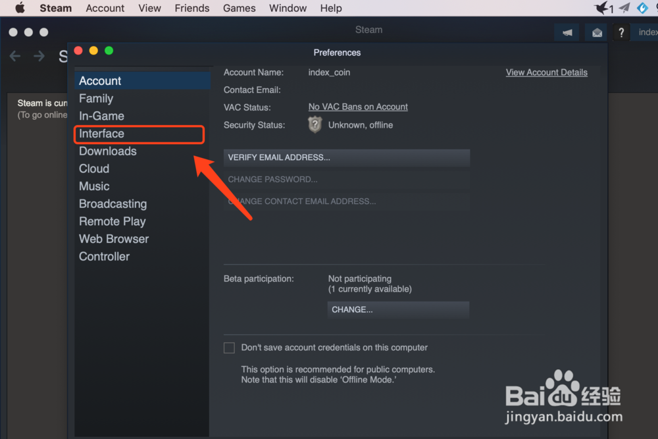Click the View Account Details link

[546, 72]
